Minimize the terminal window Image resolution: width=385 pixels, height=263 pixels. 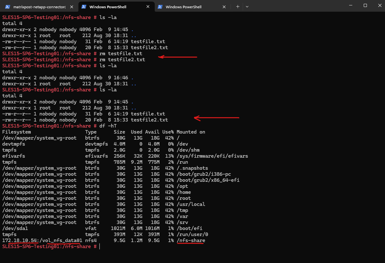(350, 6)
